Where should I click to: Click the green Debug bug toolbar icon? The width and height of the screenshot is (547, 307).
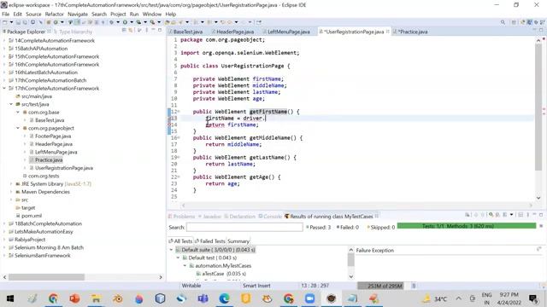[x=112, y=22]
